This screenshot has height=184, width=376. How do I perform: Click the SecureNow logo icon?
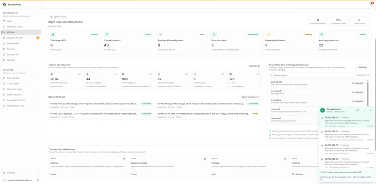pyautogui.click(x=4, y=5)
